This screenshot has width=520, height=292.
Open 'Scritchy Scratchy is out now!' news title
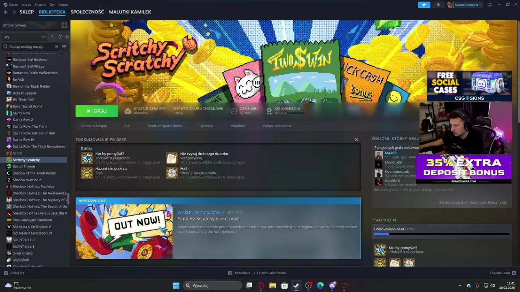point(208,219)
